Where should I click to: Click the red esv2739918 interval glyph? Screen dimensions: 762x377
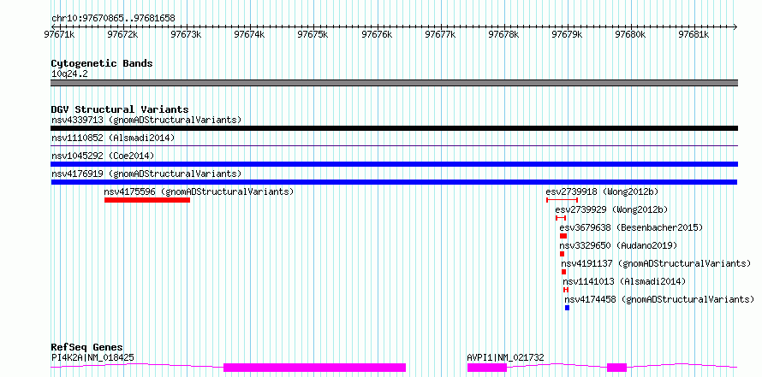[563, 200]
